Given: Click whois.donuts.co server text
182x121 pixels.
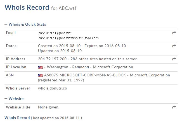Looking at the screenshot, I should [x=52, y=88].
